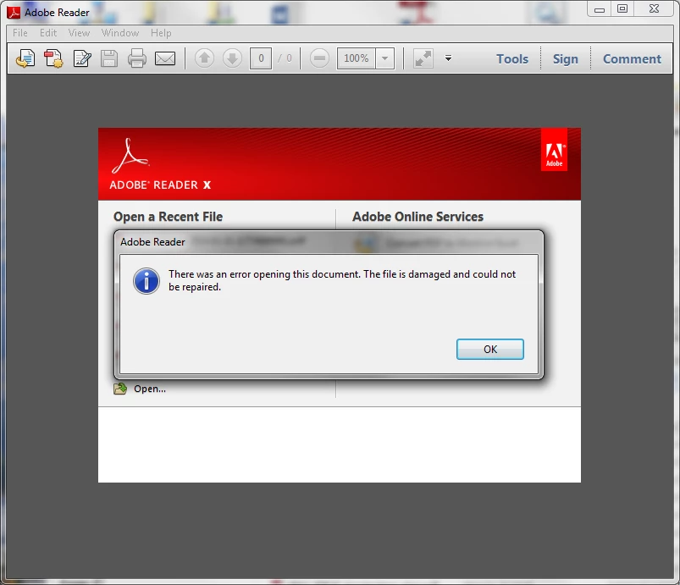Click the Create PDF online icon
Image resolution: width=680 pixels, height=585 pixels.
point(53,58)
